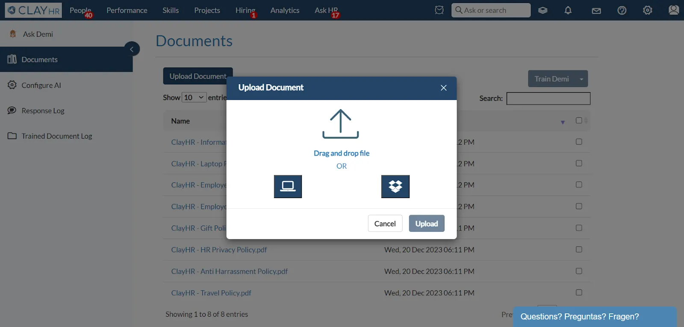Click the Response Log chat icon

[x=12, y=110]
